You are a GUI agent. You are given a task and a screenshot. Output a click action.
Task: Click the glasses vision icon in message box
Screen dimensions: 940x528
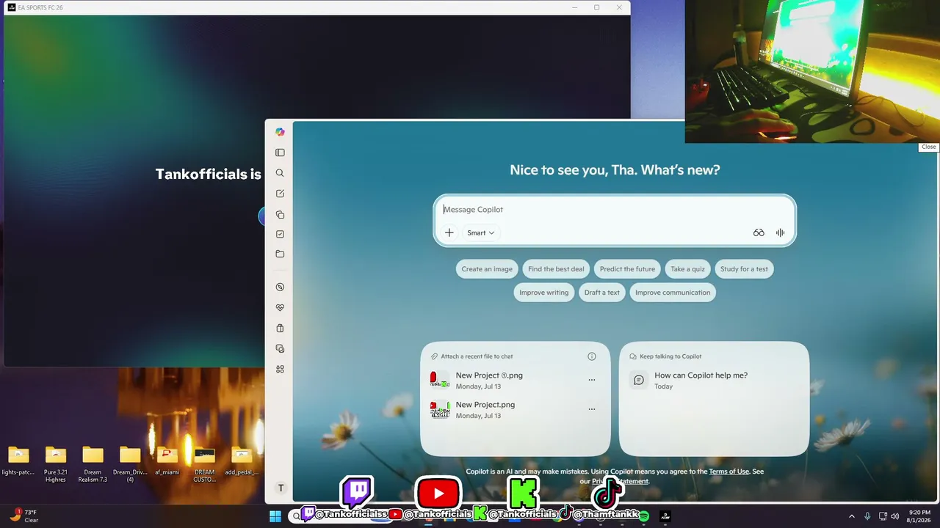[759, 232]
